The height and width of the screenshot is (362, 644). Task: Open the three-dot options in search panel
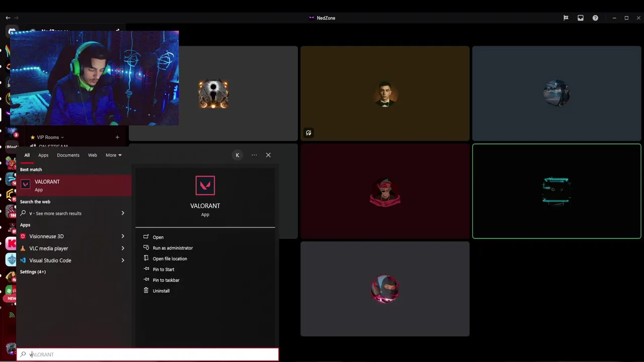click(x=254, y=155)
